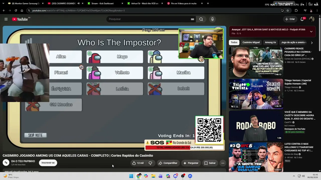This screenshot has height=180, width=321.
Task: Open more actions ellipsis below video
Action: 223,163
